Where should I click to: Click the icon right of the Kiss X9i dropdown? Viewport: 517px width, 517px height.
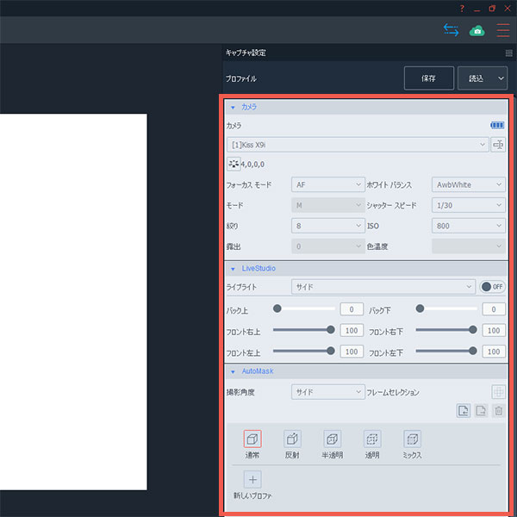498,145
